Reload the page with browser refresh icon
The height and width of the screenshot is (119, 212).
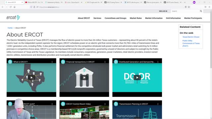(x=11, y=7)
